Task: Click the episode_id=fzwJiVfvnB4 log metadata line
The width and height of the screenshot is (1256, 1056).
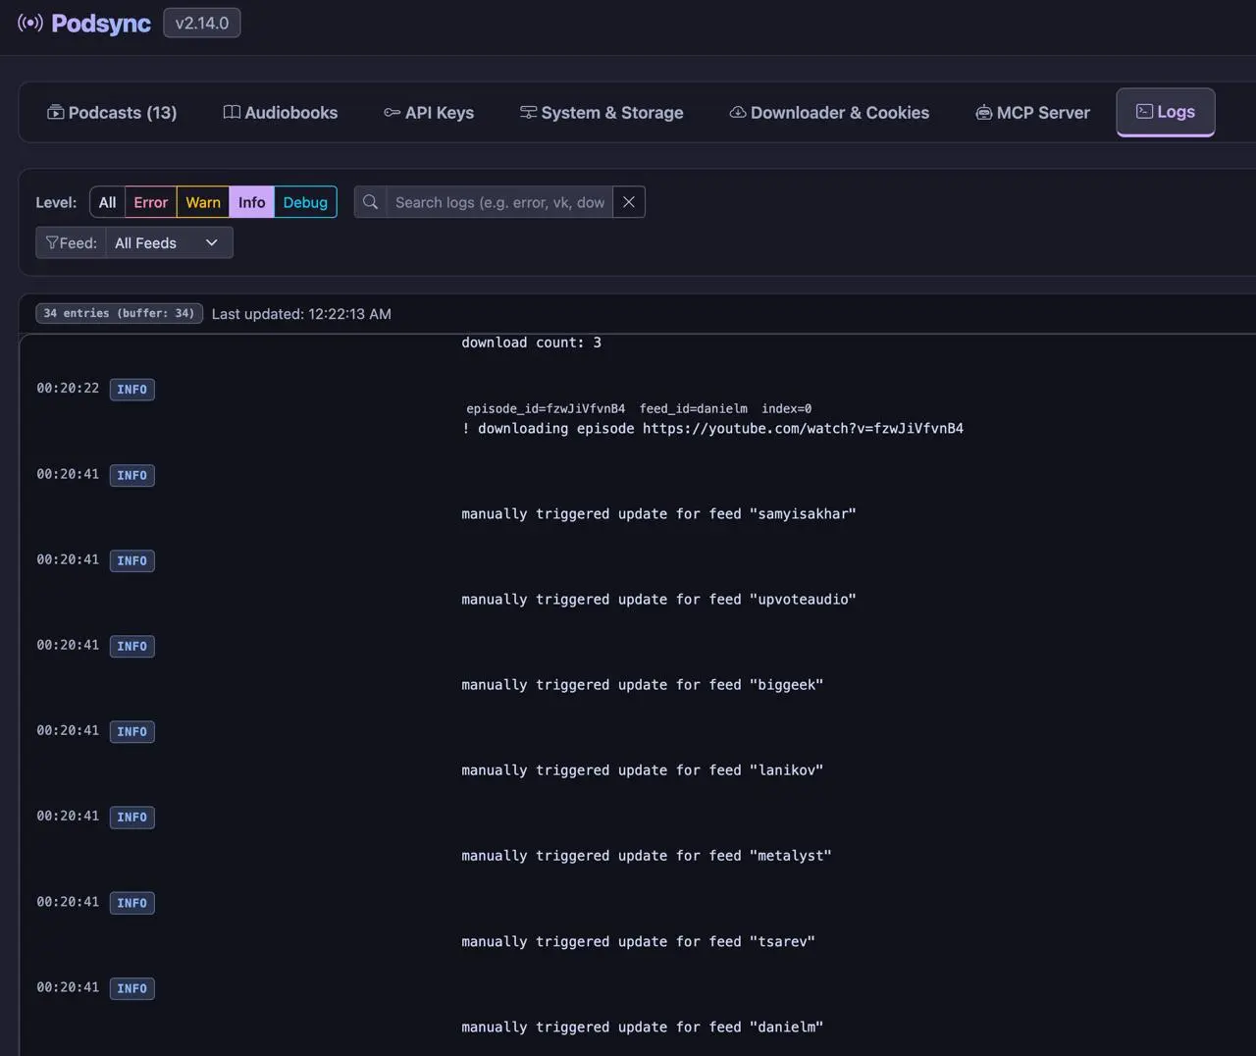Action: [x=639, y=408]
